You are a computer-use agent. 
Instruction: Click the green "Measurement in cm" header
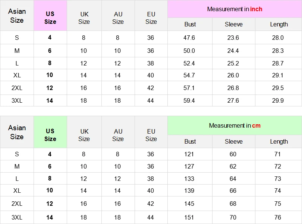coord(235,125)
